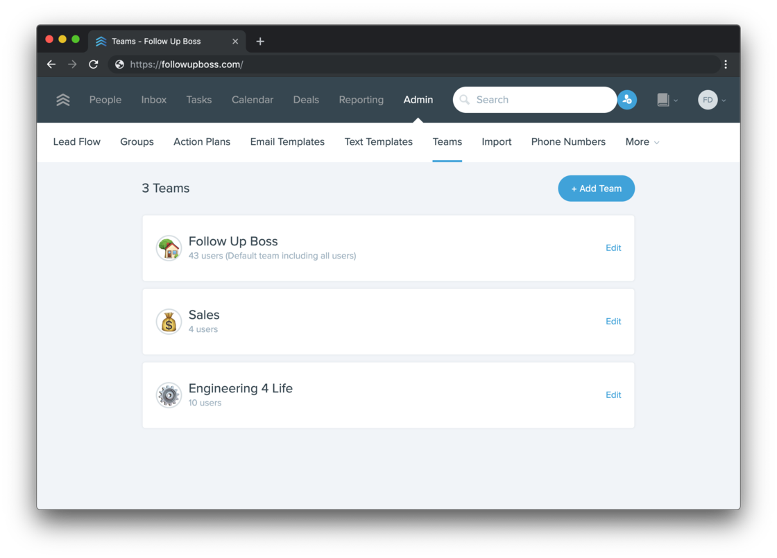Open the help book icon menu
777x558 pixels.
663,100
